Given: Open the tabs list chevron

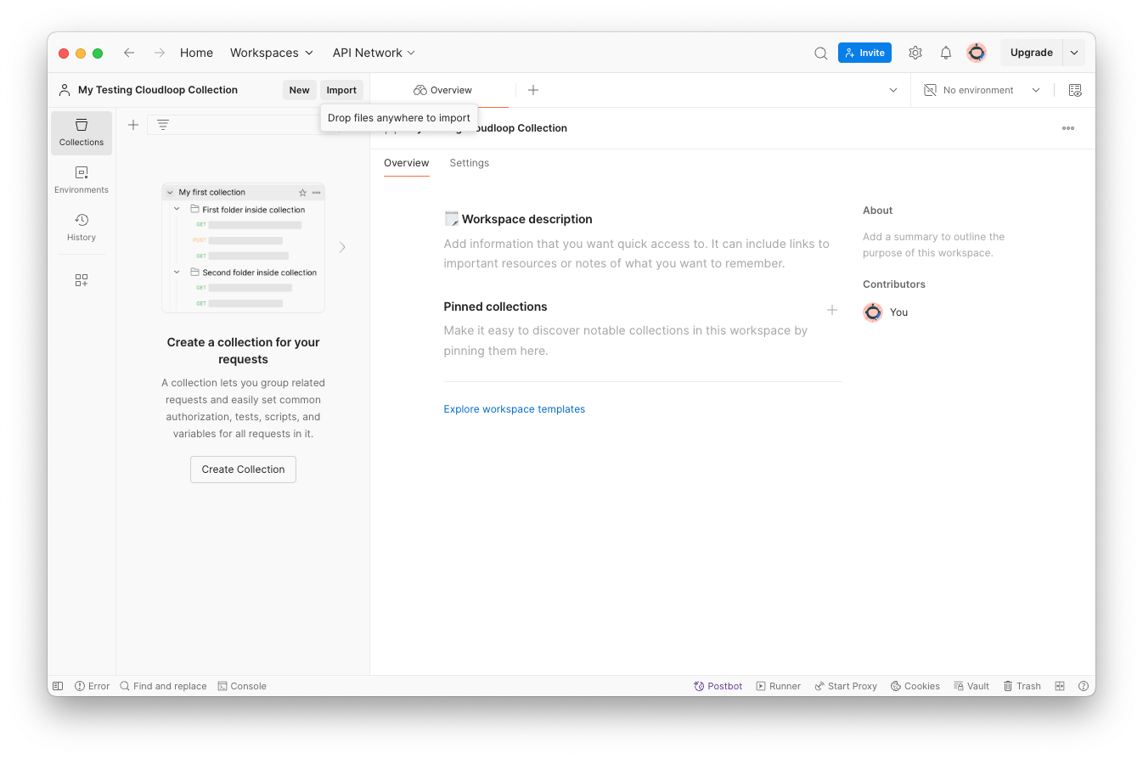Looking at the screenshot, I should click(893, 90).
